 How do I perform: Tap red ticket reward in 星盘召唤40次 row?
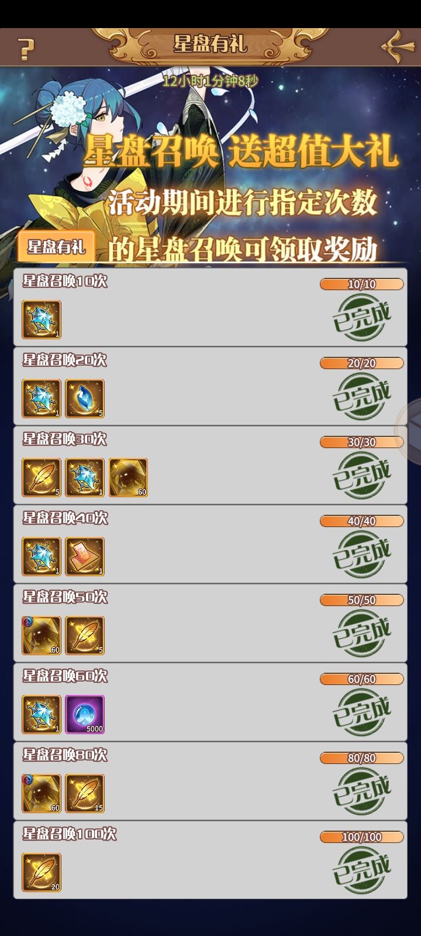(85, 556)
